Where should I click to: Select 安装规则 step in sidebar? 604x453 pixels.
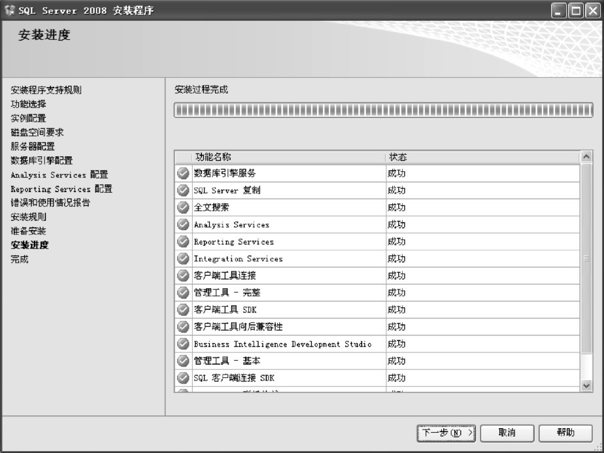click(29, 217)
